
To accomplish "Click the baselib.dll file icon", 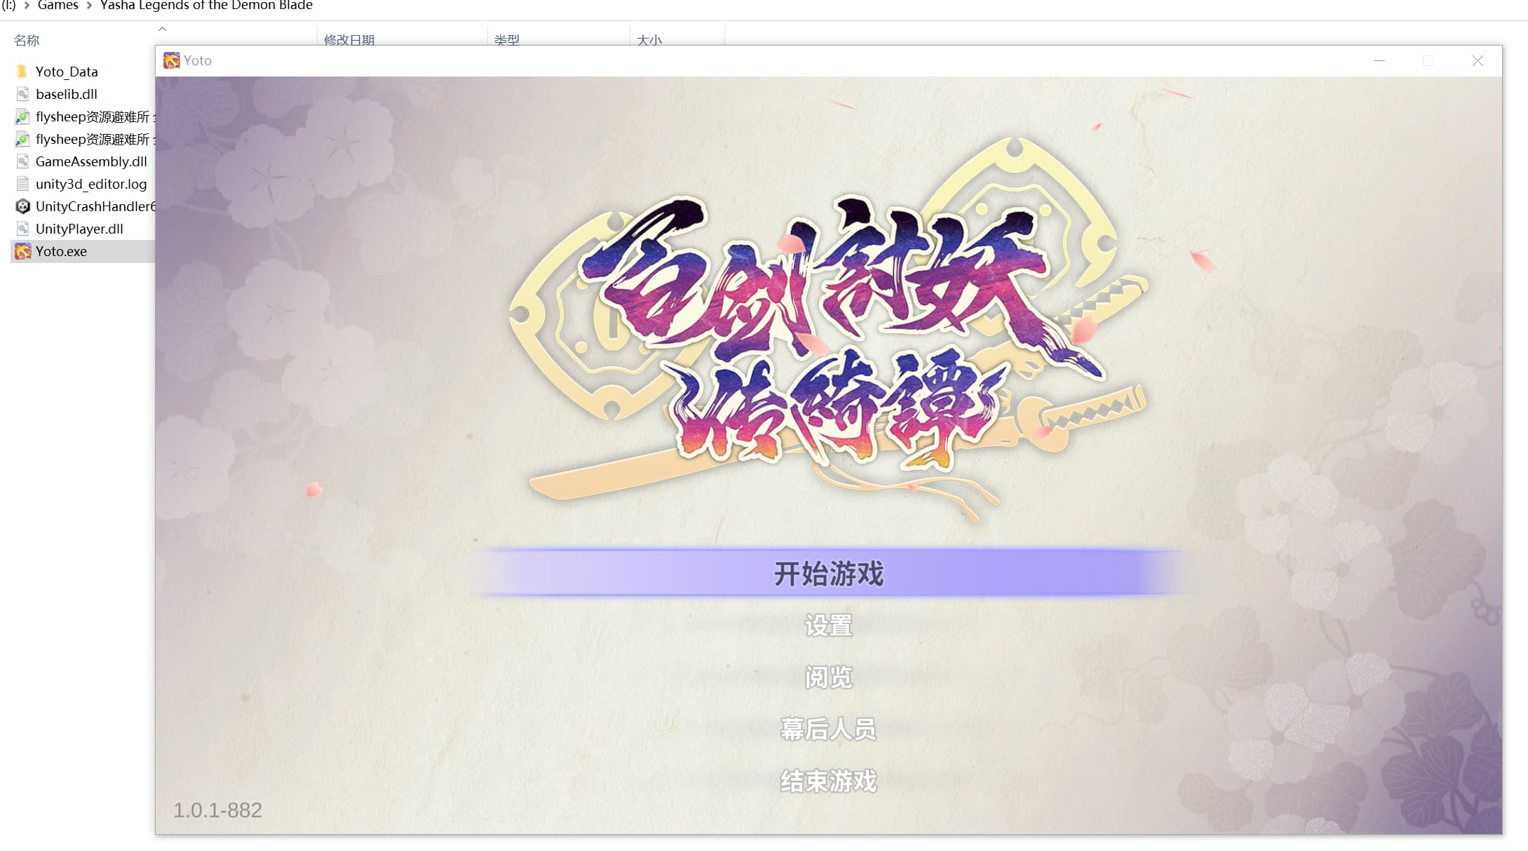I will coord(22,94).
